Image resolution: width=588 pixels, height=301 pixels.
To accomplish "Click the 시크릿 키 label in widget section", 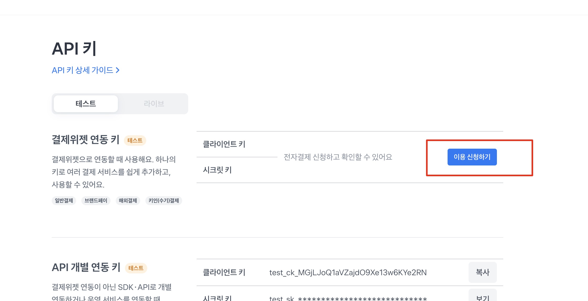I will point(217,170).
